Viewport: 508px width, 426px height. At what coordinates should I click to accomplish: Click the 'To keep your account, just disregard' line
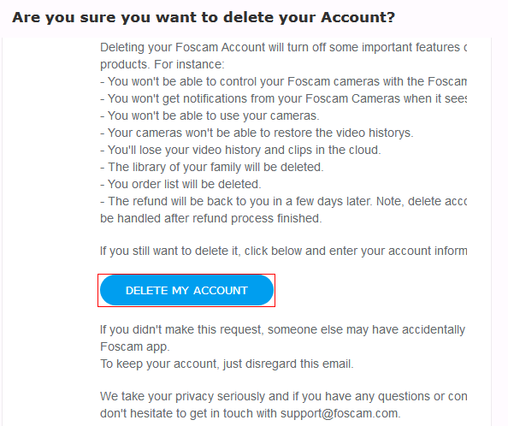(227, 364)
